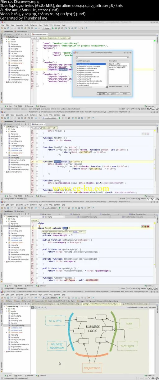The height and width of the screenshot is (380, 159).
Task: Open Refactor menu in composer.json window
Action: [34, 25]
